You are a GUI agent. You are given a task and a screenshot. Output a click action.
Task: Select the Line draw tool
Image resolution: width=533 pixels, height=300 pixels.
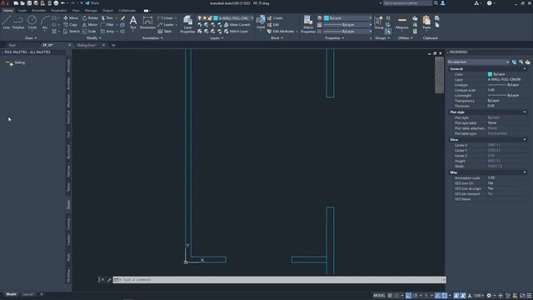pos(6,22)
